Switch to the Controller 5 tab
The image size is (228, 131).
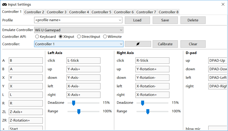click(x=101, y=12)
